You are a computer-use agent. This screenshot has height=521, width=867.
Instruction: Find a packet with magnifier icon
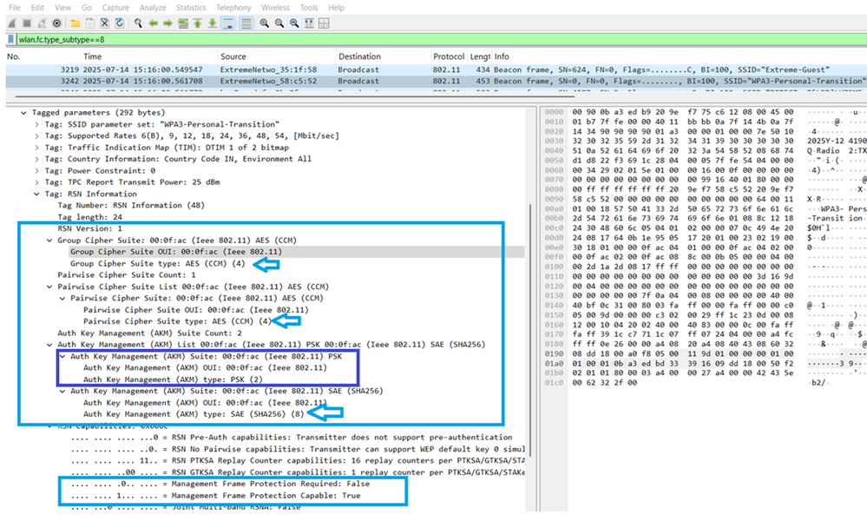point(138,23)
